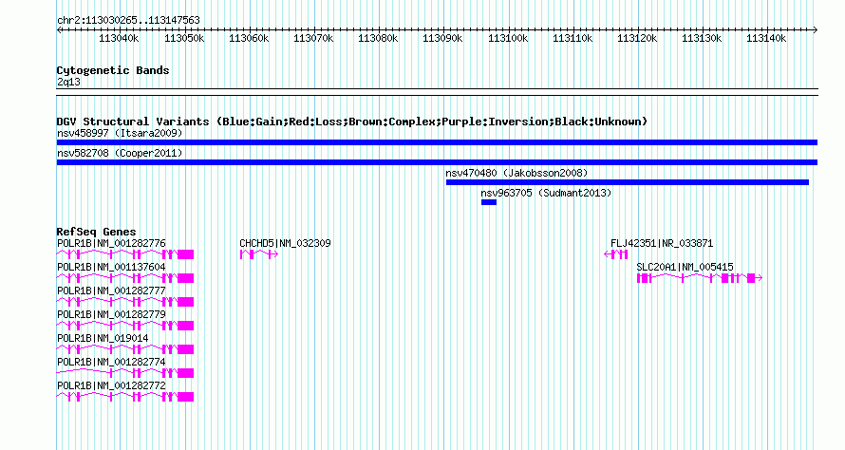Open the Cytogenetic Bands track heading
This screenshot has width=845, height=450.
coord(113,70)
